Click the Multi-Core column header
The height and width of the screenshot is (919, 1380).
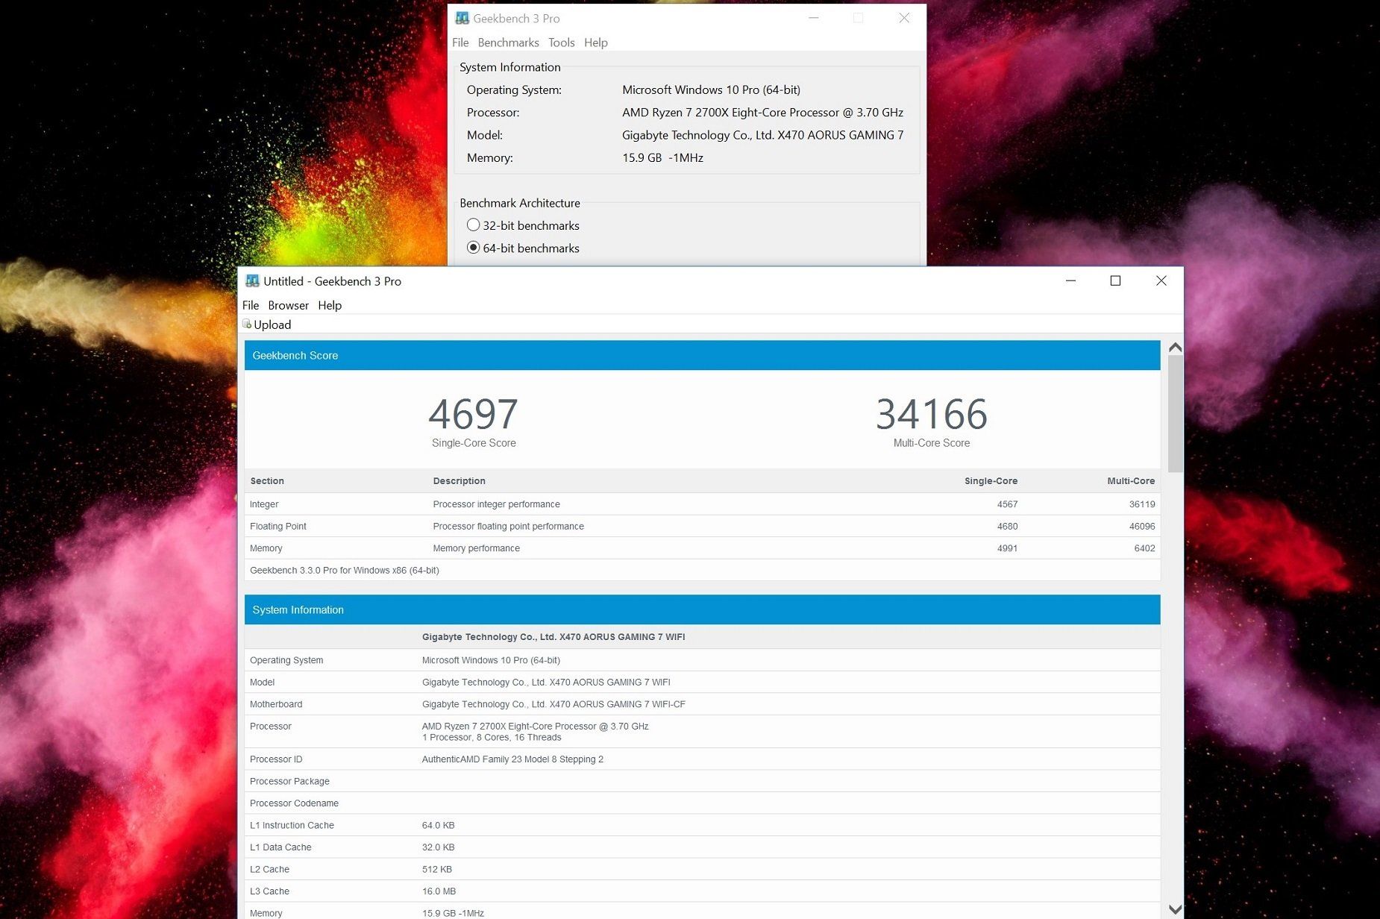[x=1131, y=481]
